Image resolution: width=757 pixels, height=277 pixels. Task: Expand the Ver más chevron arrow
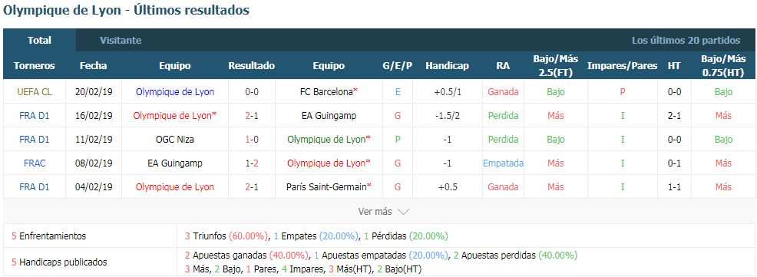[403, 212]
